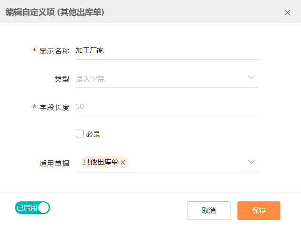The image size is (301, 227).
Task: Expand the 适用单据 orange dropdown arrow
Action: tap(251, 162)
